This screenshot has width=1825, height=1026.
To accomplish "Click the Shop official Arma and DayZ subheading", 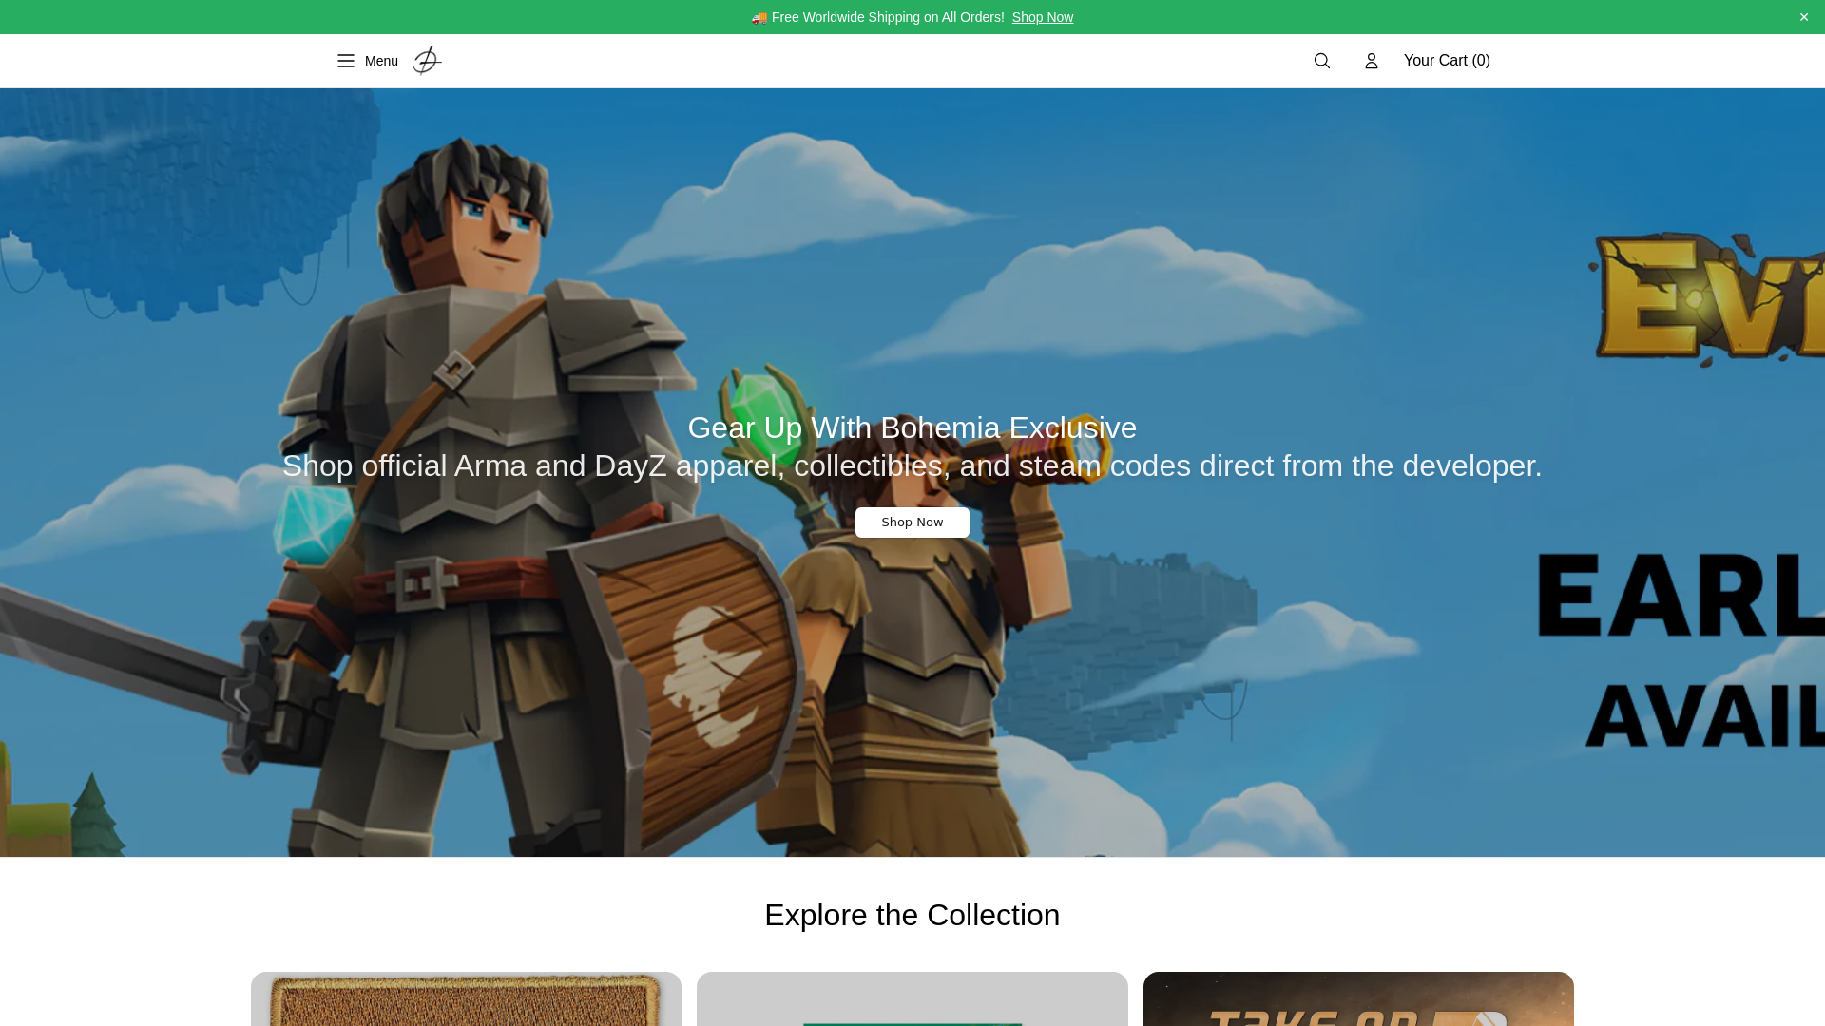I will click(x=912, y=465).
